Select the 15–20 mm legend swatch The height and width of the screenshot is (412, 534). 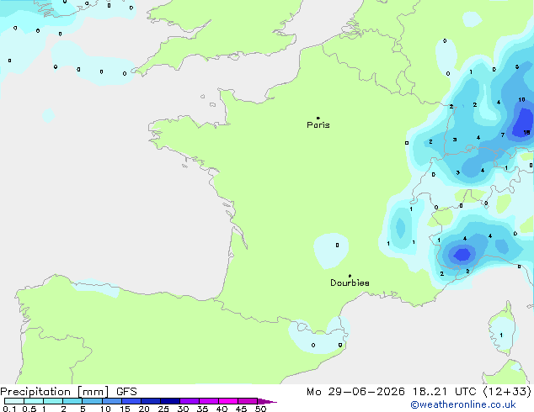tap(131, 401)
